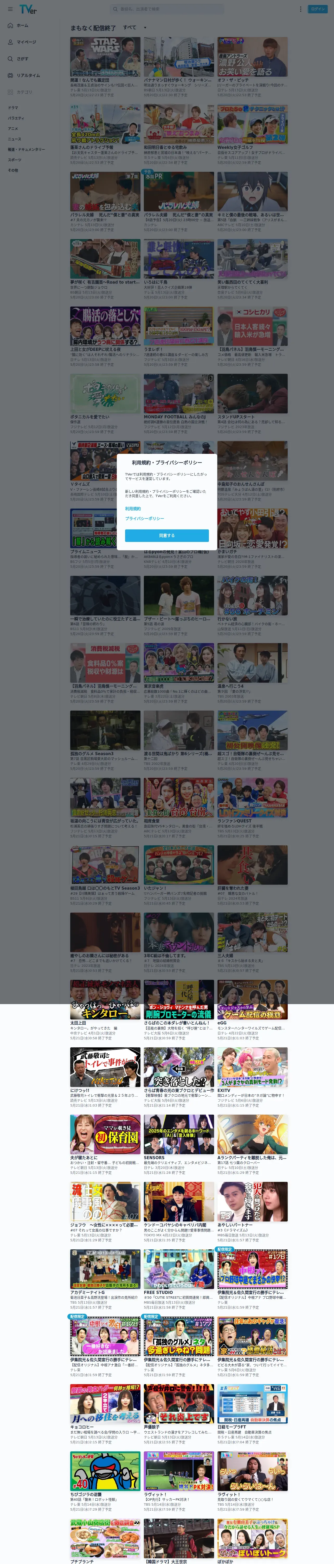Image resolution: width=334 pixels, height=1564 pixels.
Task: Click the マイページ person icon
Action: click(10, 42)
